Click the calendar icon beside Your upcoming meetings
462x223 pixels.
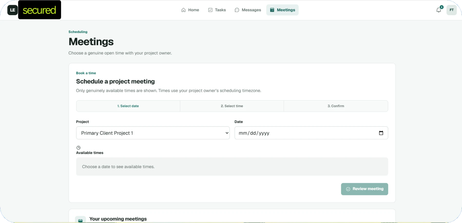(80, 220)
